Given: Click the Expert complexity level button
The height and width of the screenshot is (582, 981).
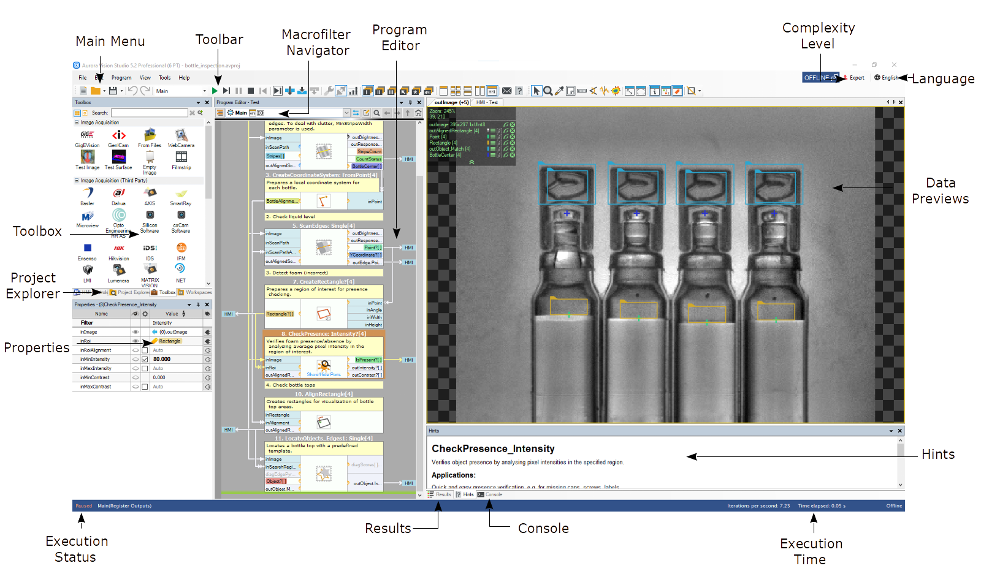Looking at the screenshot, I should 857,78.
